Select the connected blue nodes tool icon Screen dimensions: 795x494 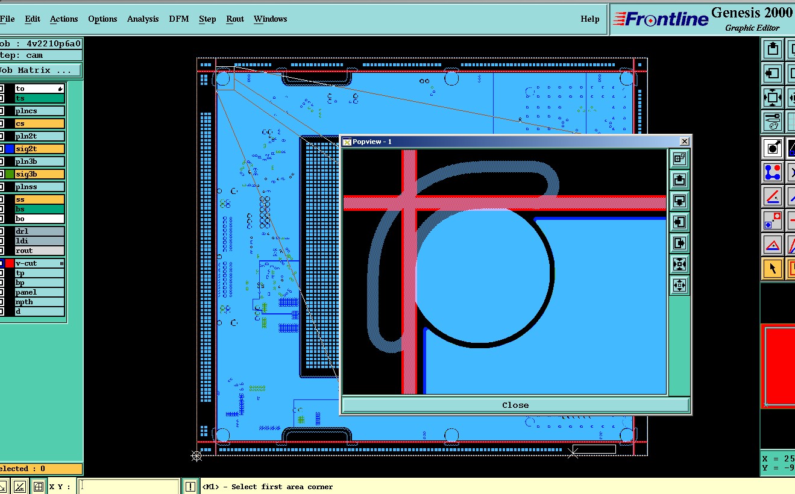(x=773, y=172)
